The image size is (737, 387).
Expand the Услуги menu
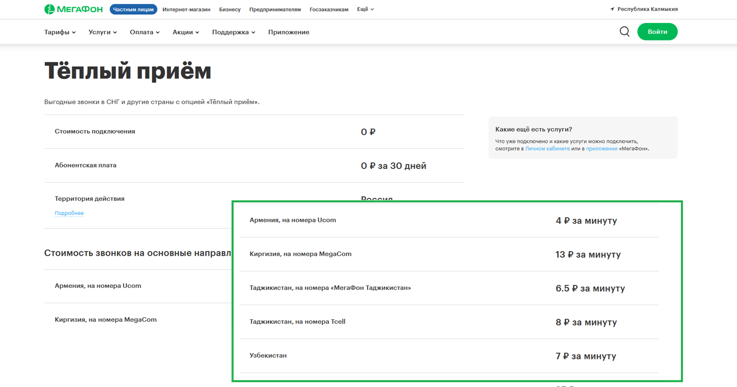[103, 32]
